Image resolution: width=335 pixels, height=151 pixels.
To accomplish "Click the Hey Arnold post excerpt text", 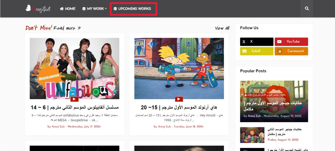I will tap(179, 117).
